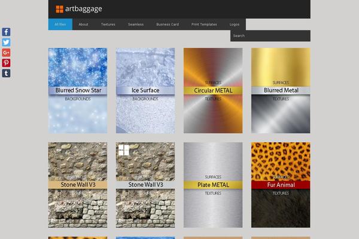This screenshot has height=239, width=359.
Task: Pin page on Pinterest
Action: pos(6,63)
